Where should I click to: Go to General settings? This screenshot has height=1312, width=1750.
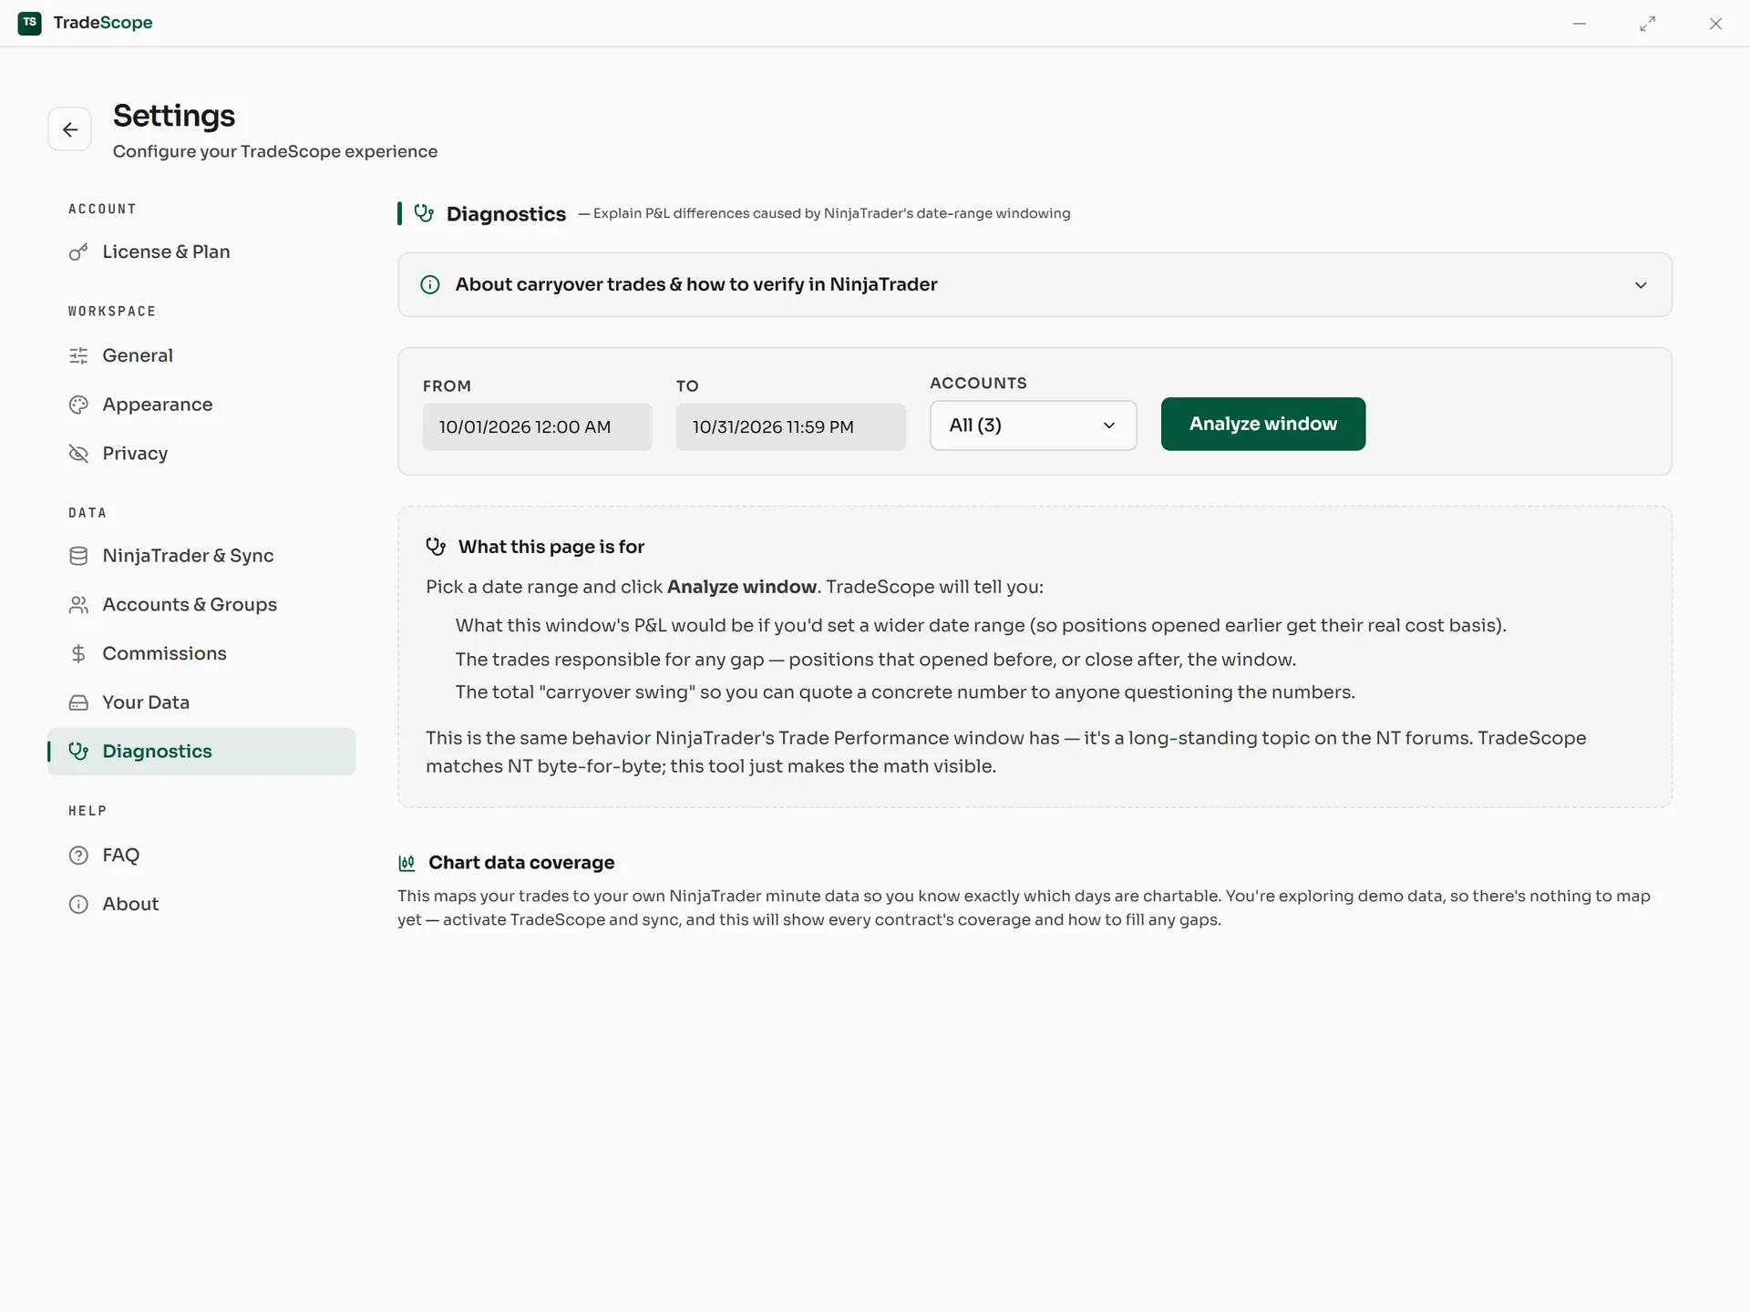point(201,355)
